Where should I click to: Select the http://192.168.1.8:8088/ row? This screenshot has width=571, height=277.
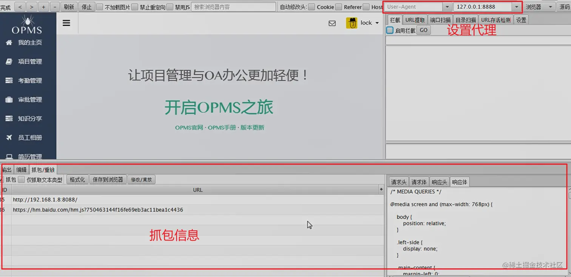tap(192, 200)
